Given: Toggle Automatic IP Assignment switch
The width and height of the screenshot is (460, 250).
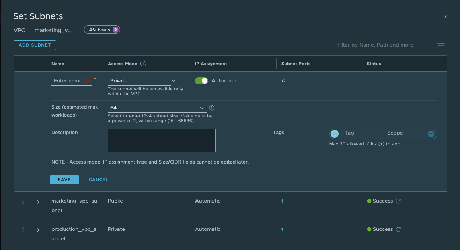Looking at the screenshot, I should (x=201, y=81).
